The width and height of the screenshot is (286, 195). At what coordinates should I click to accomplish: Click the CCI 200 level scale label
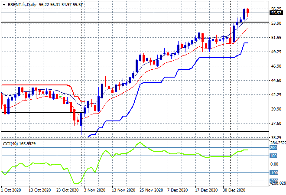click(x=274, y=147)
